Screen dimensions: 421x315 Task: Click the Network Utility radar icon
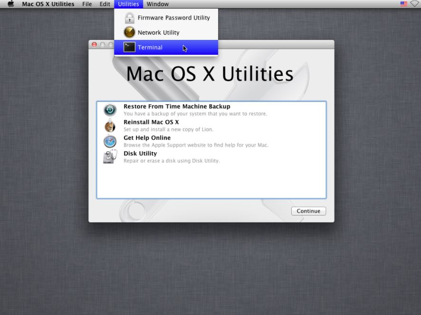click(x=129, y=33)
